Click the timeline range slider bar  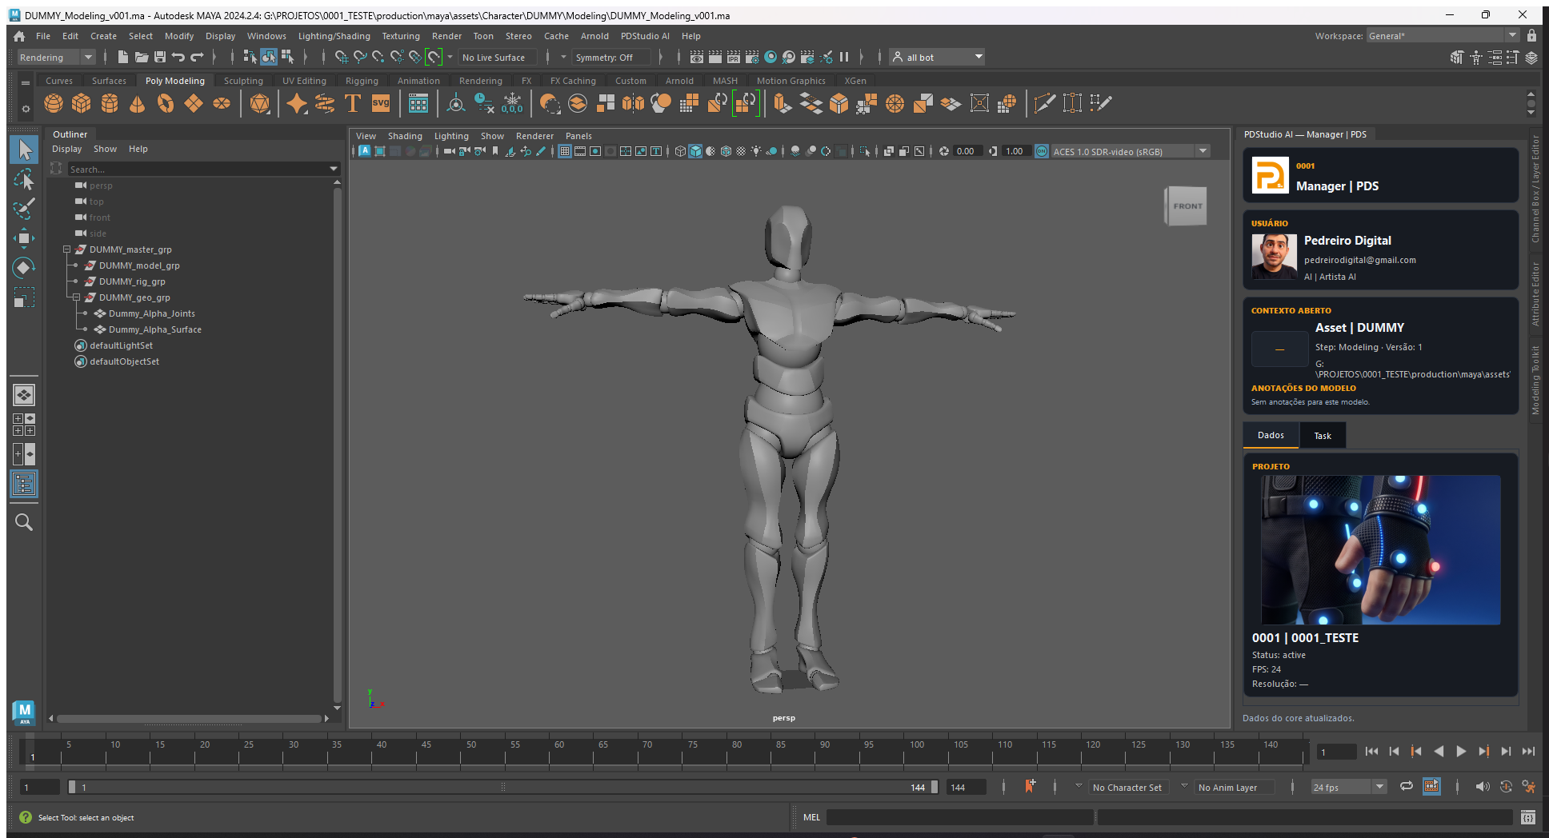coord(503,788)
